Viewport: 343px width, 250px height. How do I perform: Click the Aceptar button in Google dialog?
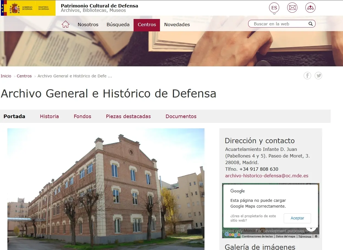point(297,218)
